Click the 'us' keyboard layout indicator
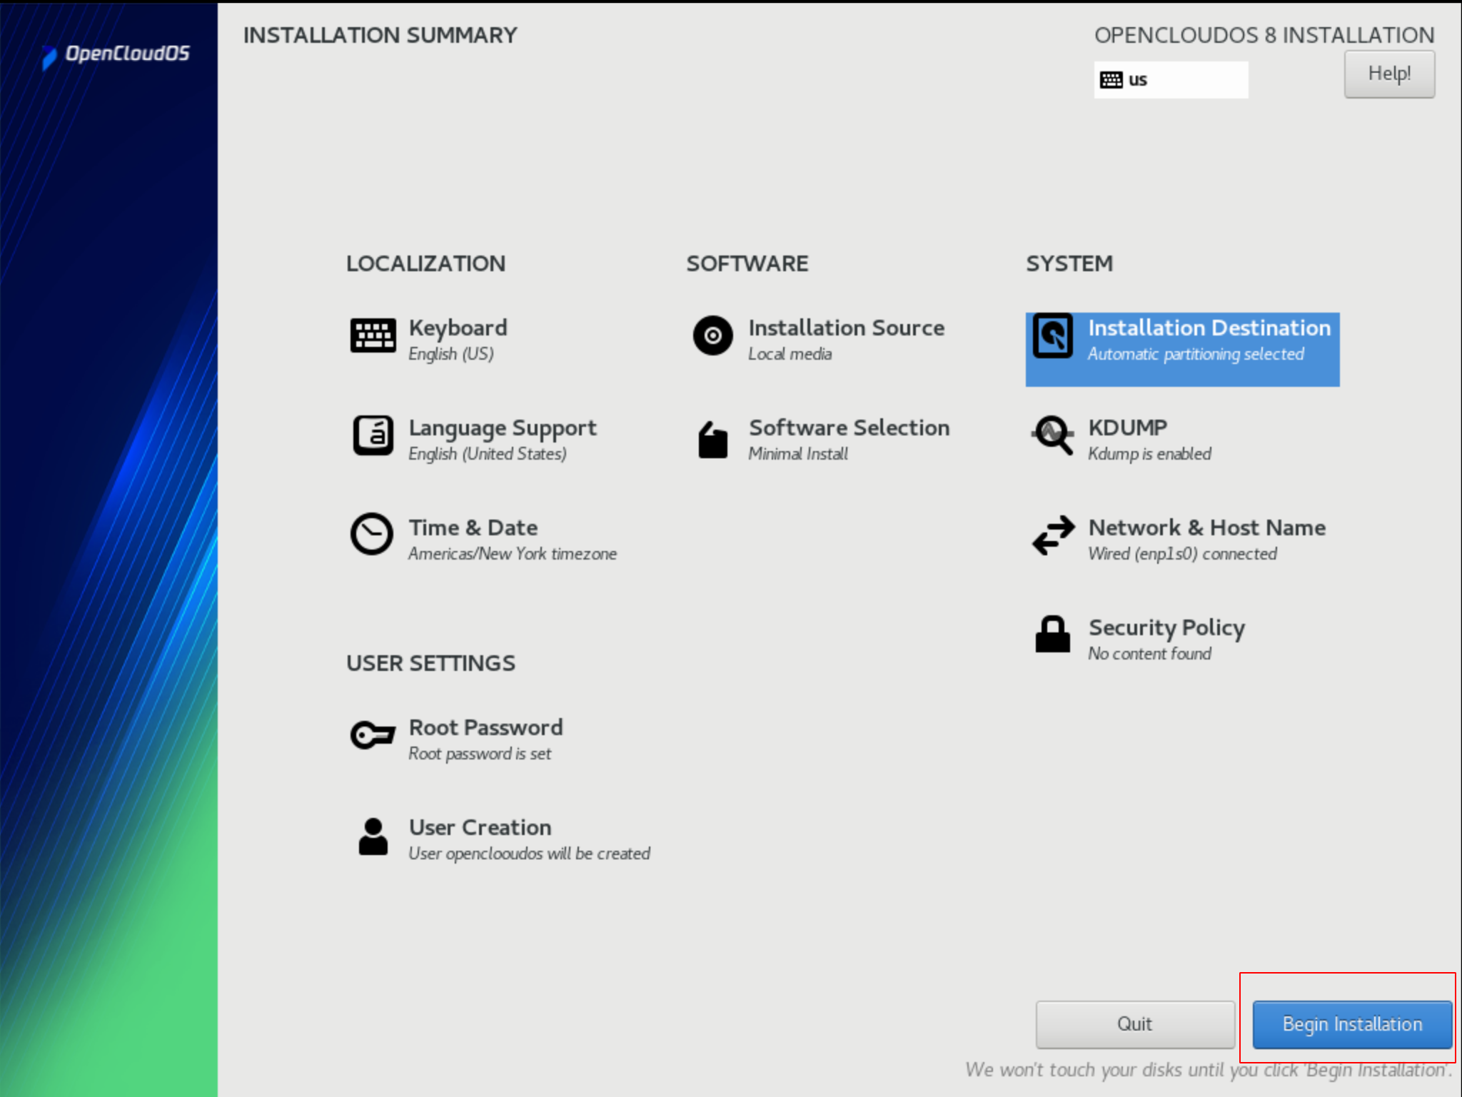 pyautogui.click(x=1171, y=80)
